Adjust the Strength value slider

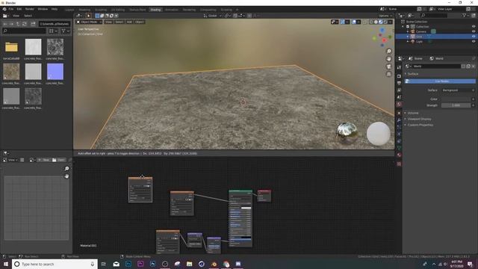point(456,105)
